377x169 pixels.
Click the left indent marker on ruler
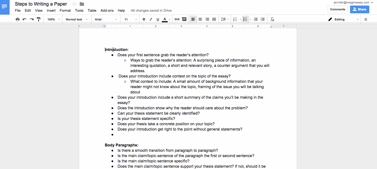click(x=105, y=26)
